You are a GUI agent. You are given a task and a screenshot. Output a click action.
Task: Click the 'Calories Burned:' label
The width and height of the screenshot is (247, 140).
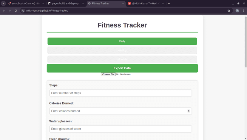(x=61, y=103)
